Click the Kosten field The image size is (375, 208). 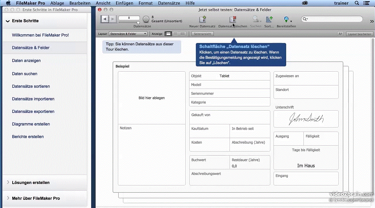pos(210,145)
